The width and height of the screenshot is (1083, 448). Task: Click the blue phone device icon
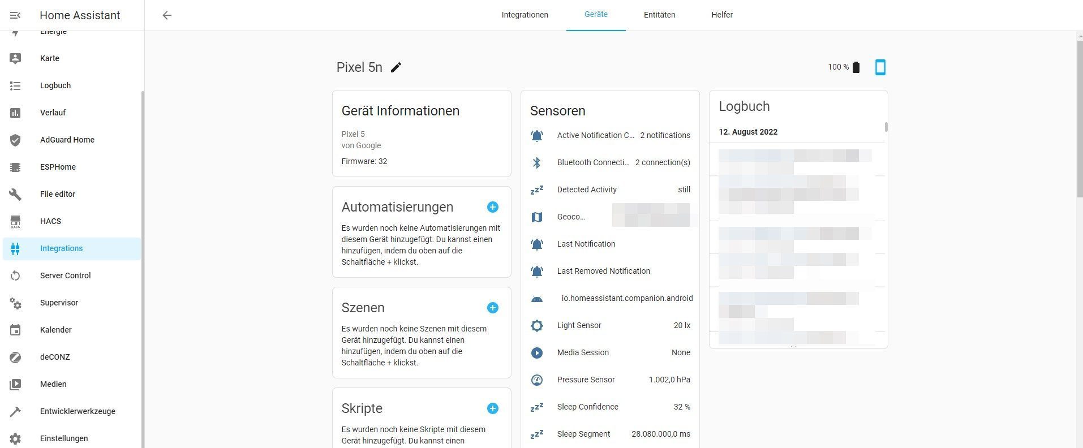[x=880, y=67]
